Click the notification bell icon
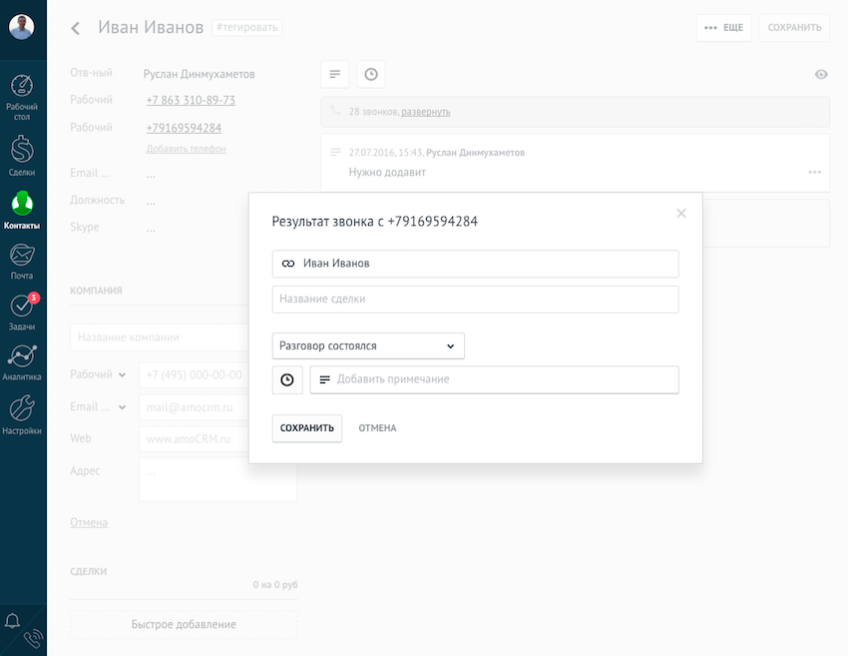This screenshot has height=656, width=848. point(13,621)
